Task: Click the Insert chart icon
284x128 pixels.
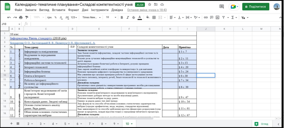Action: (x=217, y=17)
